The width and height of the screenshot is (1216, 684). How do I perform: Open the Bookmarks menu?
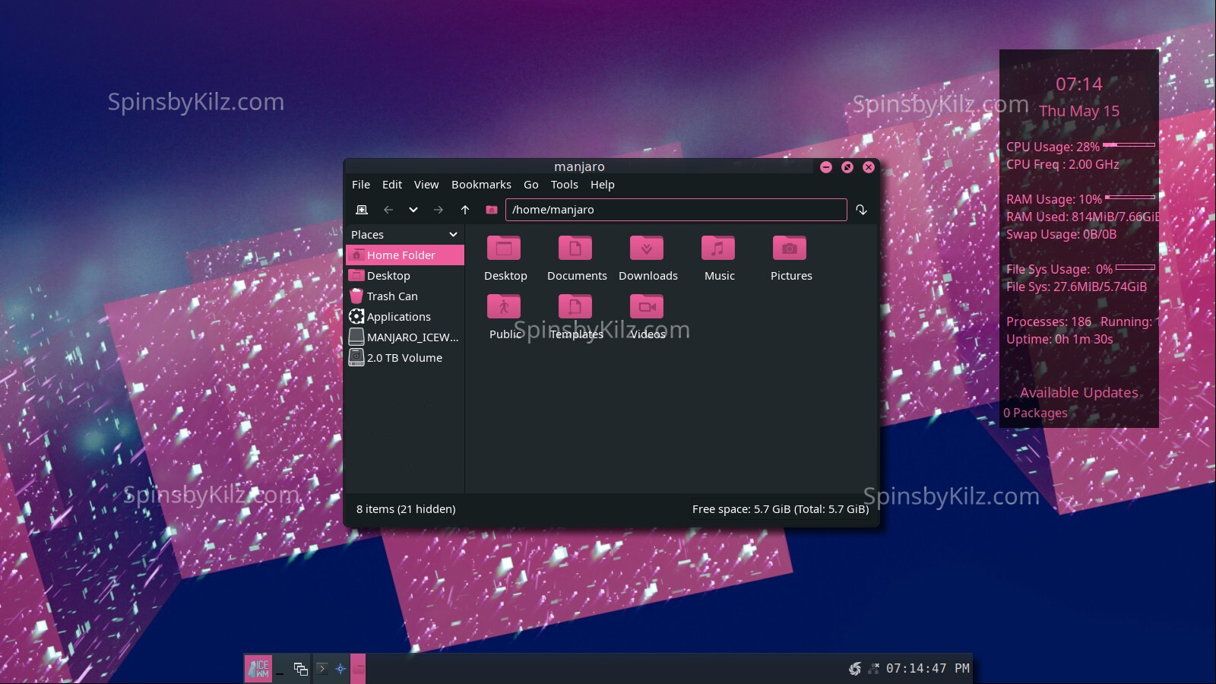[481, 185]
